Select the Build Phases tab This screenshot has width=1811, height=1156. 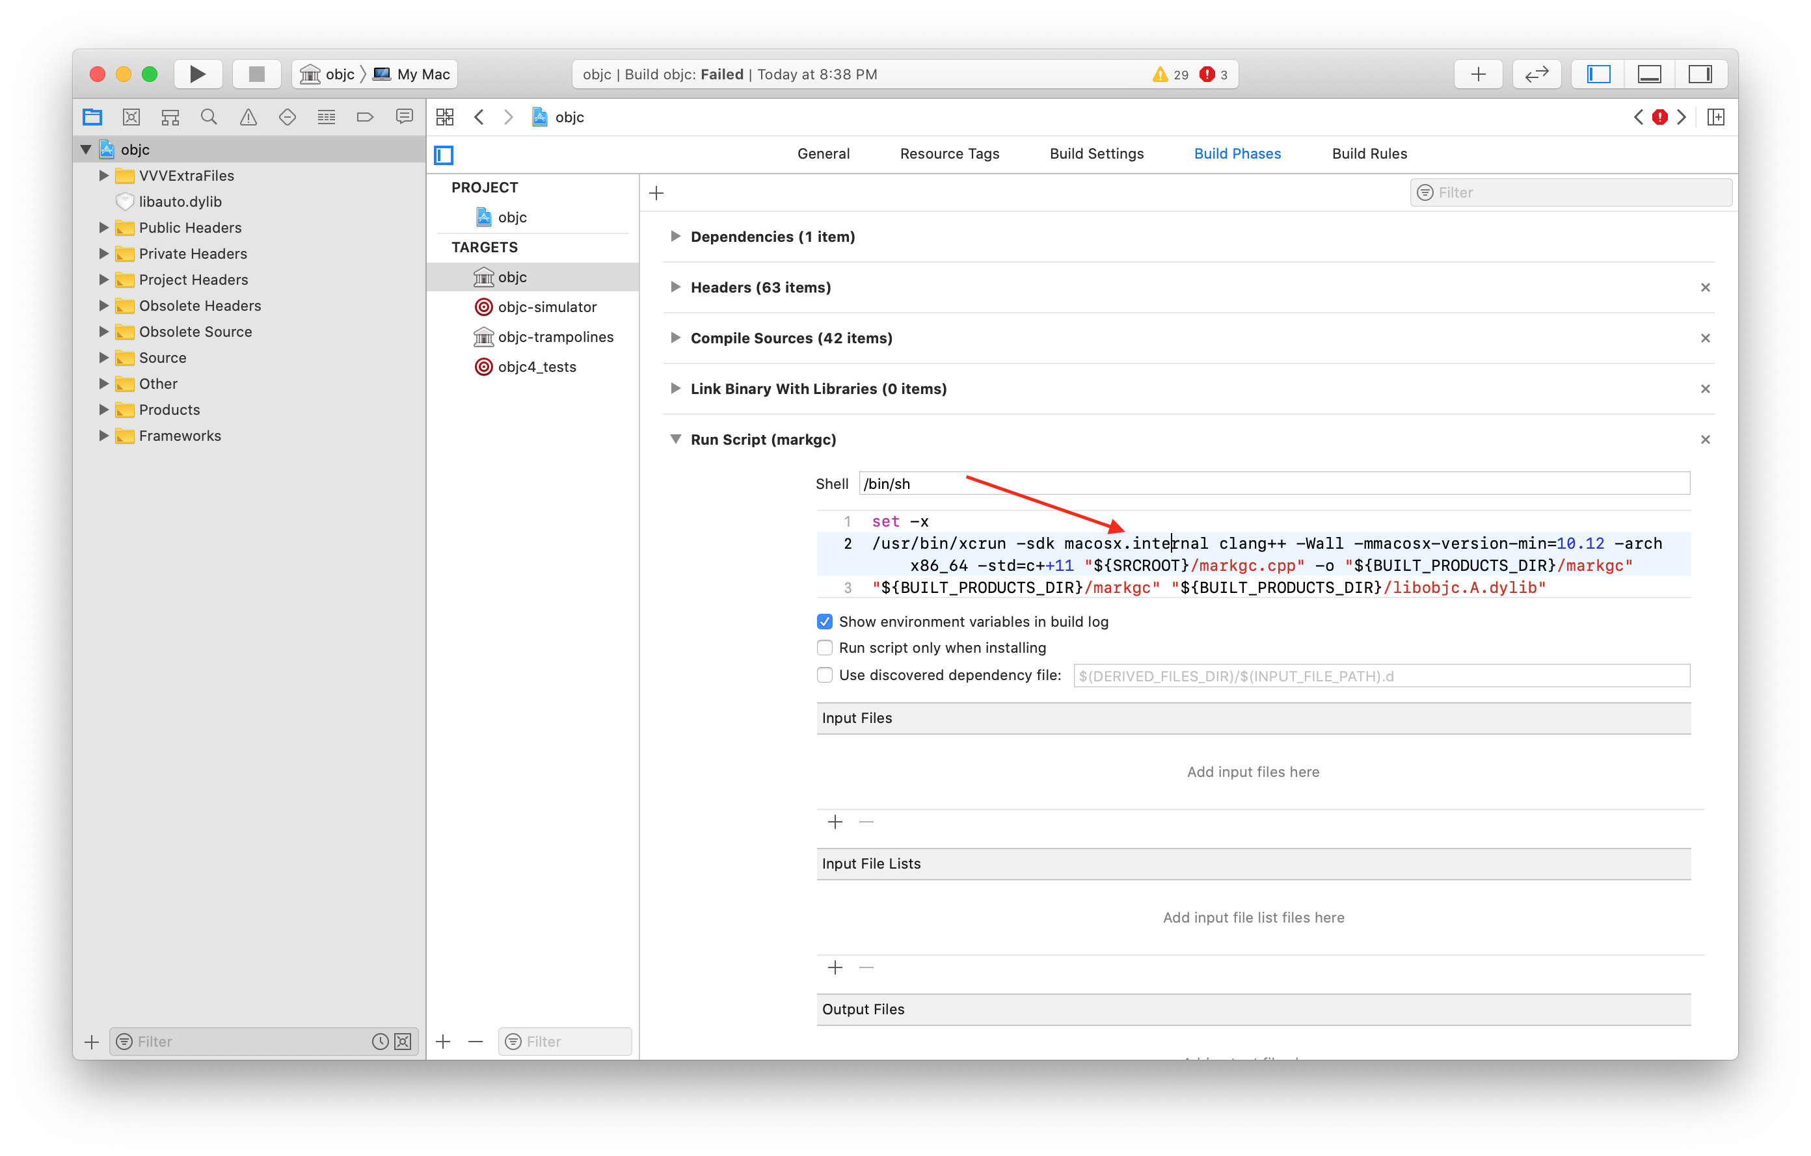click(1237, 153)
